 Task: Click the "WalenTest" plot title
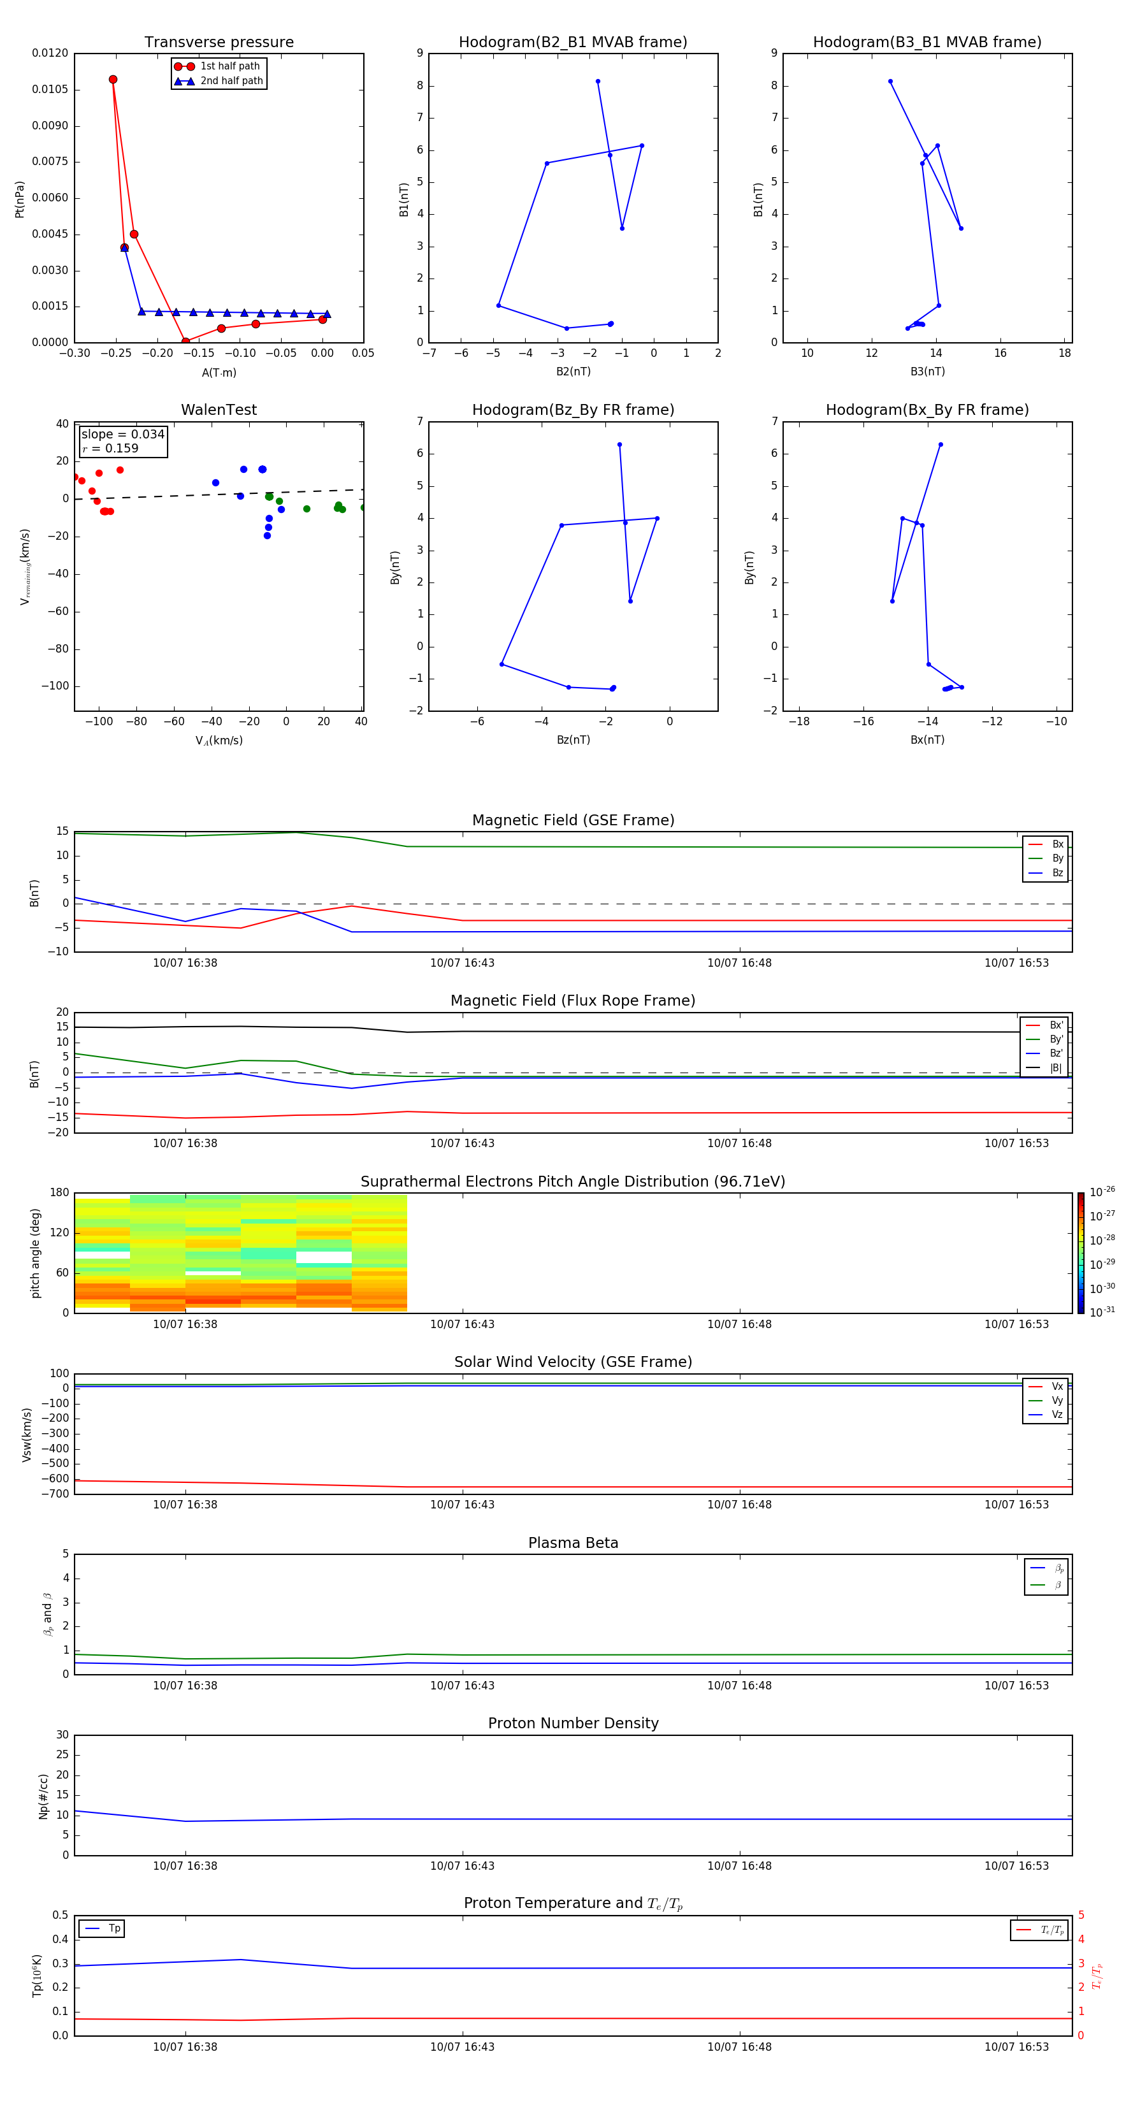click(x=219, y=410)
